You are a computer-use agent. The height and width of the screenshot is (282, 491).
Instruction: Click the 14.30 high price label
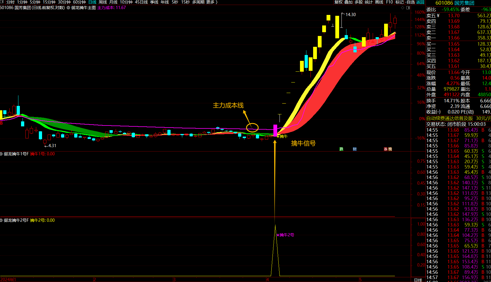tap(351, 15)
